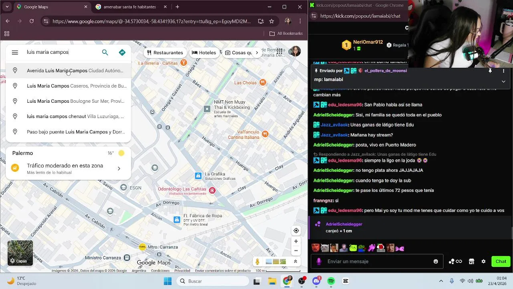Filter the map by Restaurantes
This screenshot has height=289, width=513.
pyautogui.click(x=165, y=53)
